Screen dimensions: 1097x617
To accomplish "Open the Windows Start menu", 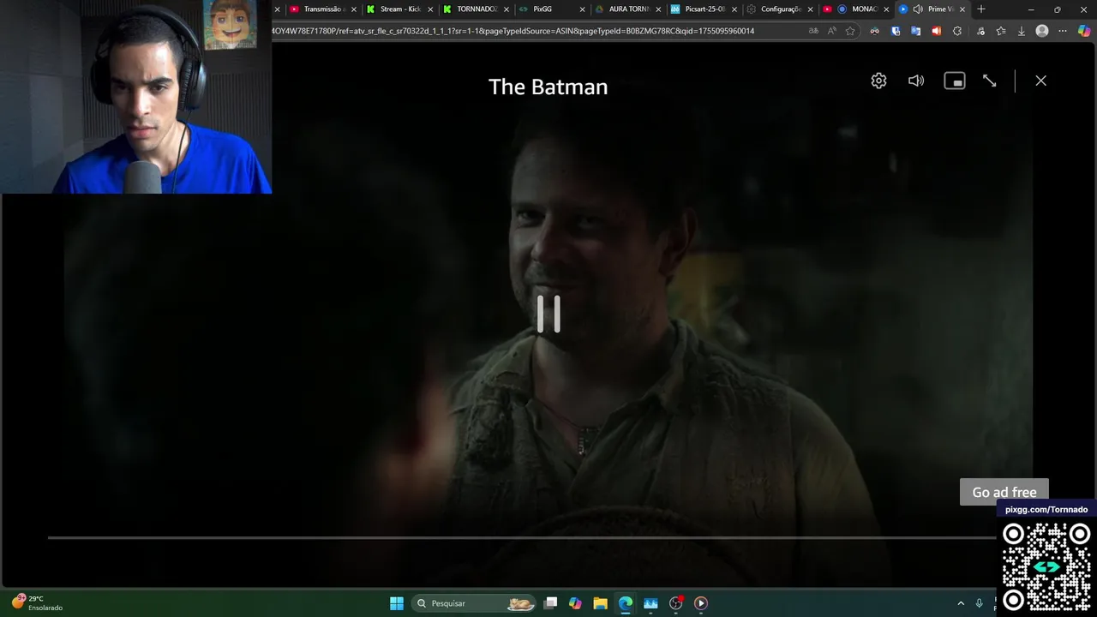I will click(x=397, y=603).
